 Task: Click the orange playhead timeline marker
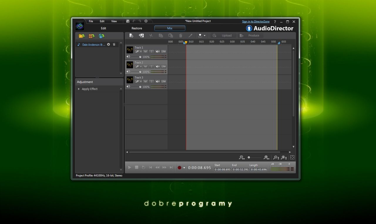(186, 42)
